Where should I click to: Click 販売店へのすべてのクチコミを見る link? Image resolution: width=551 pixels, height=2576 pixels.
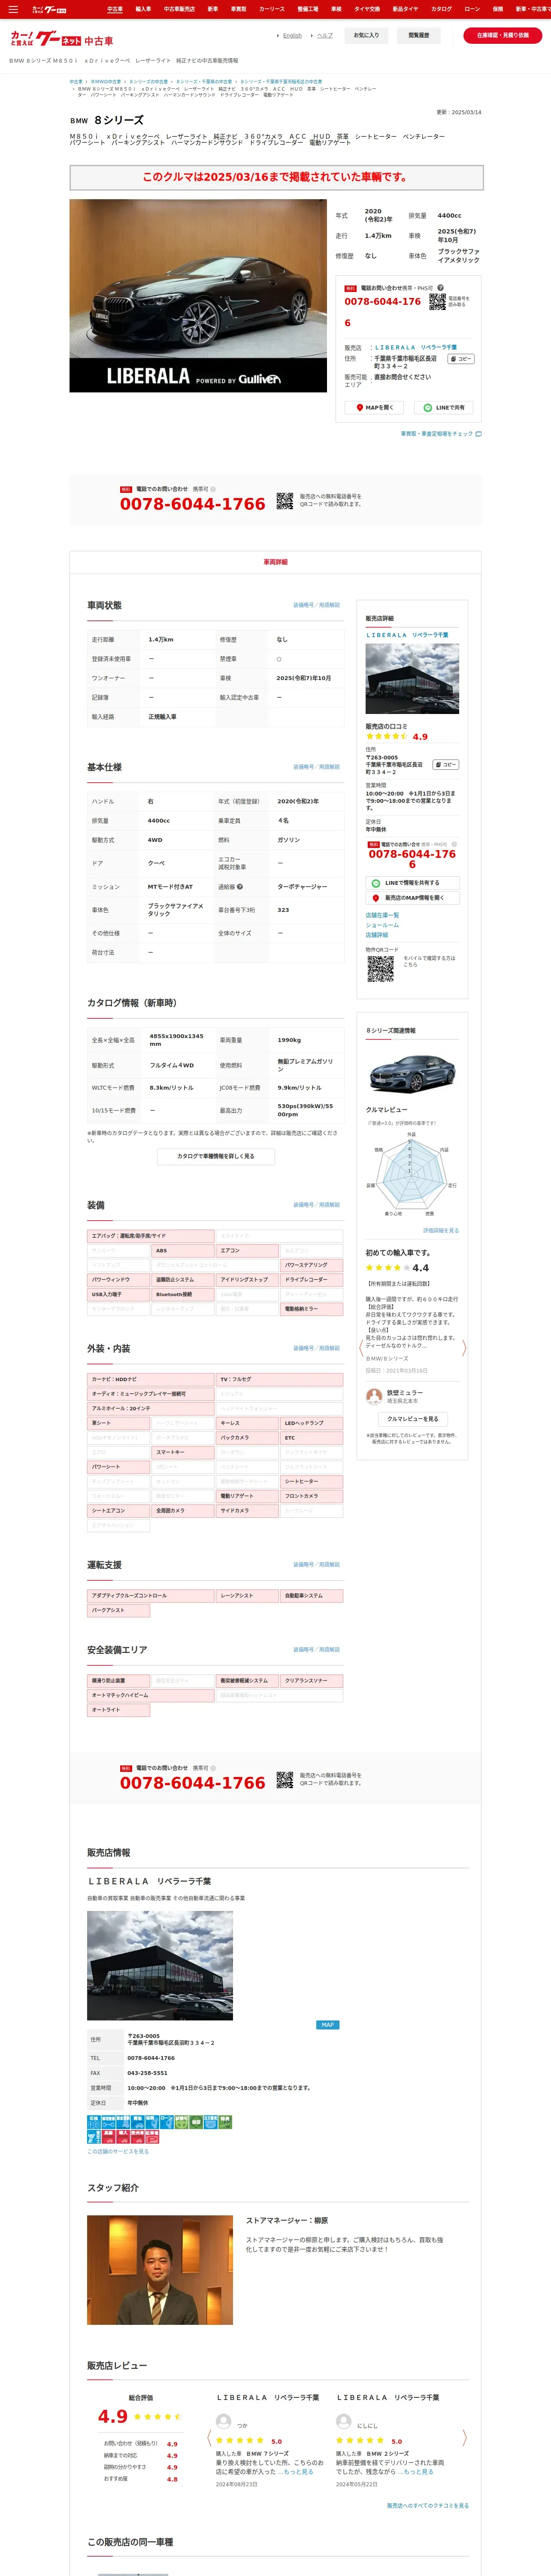(428, 2505)
